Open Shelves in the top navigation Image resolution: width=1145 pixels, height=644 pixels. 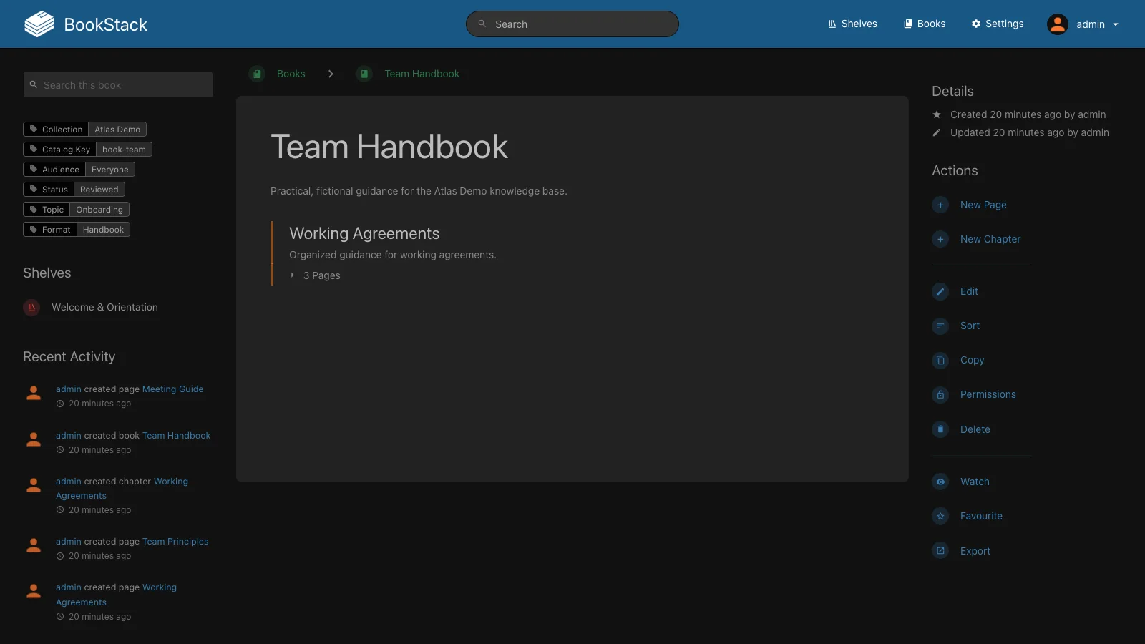[x=852, y=24]
